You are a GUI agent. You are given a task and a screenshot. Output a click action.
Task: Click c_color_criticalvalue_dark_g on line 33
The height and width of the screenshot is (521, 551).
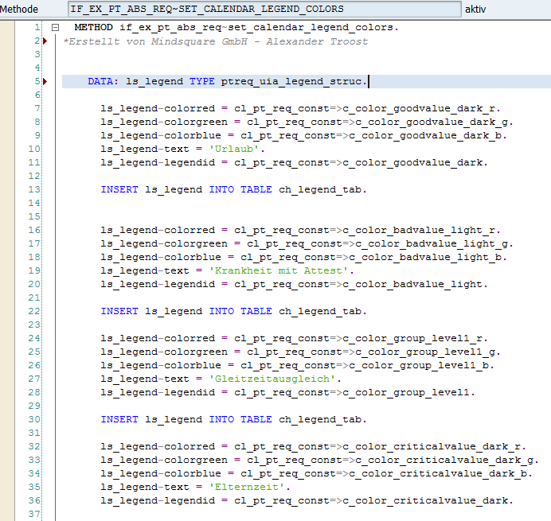[x=444, y=460]
